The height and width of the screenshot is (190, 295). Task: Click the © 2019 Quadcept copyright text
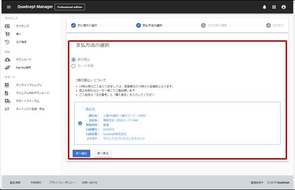(x=279, y=183)
